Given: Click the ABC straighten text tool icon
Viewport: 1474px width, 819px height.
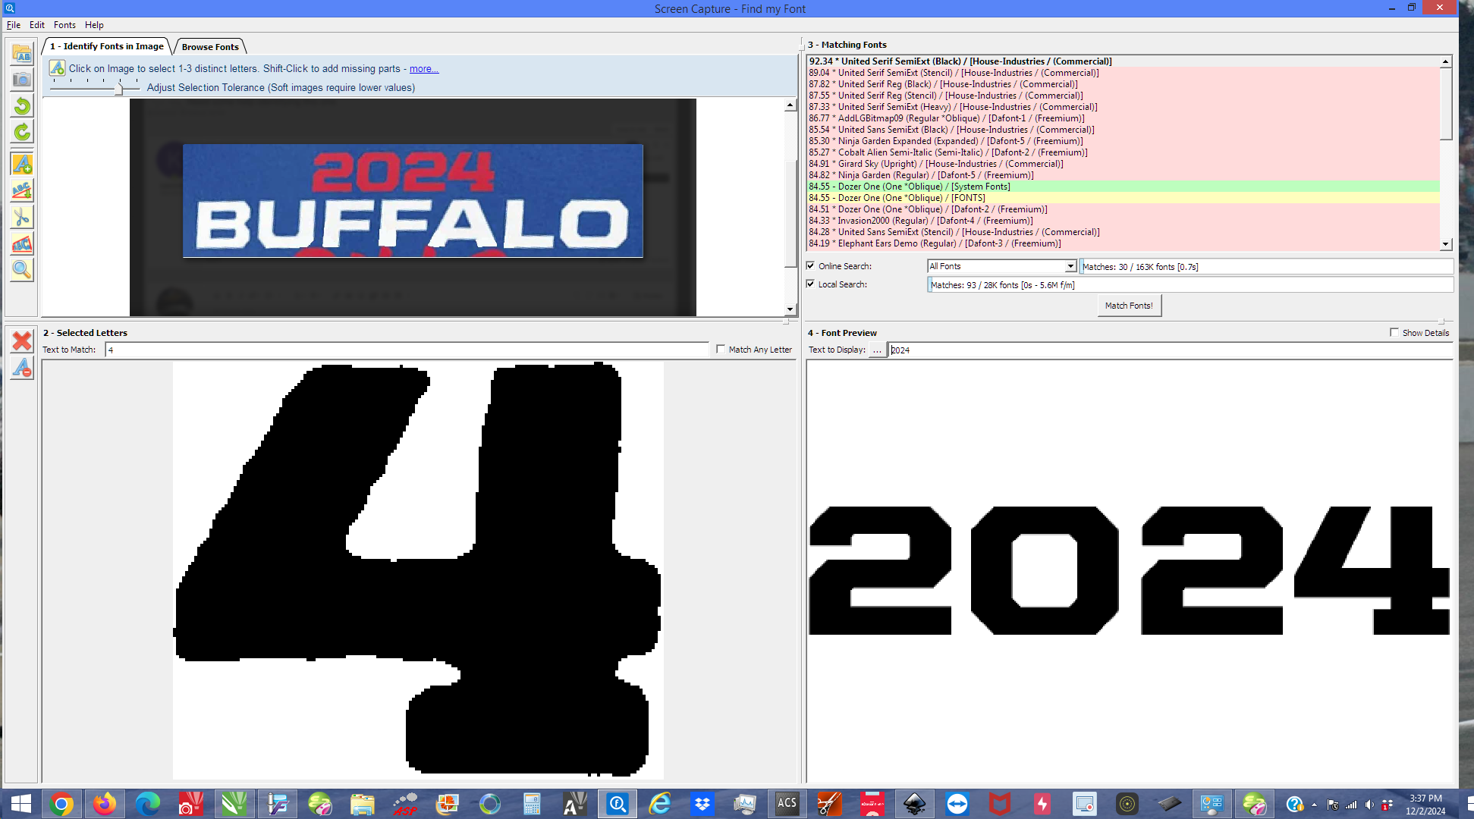Looking at the screenshot, I should click(x=22, y=190).
